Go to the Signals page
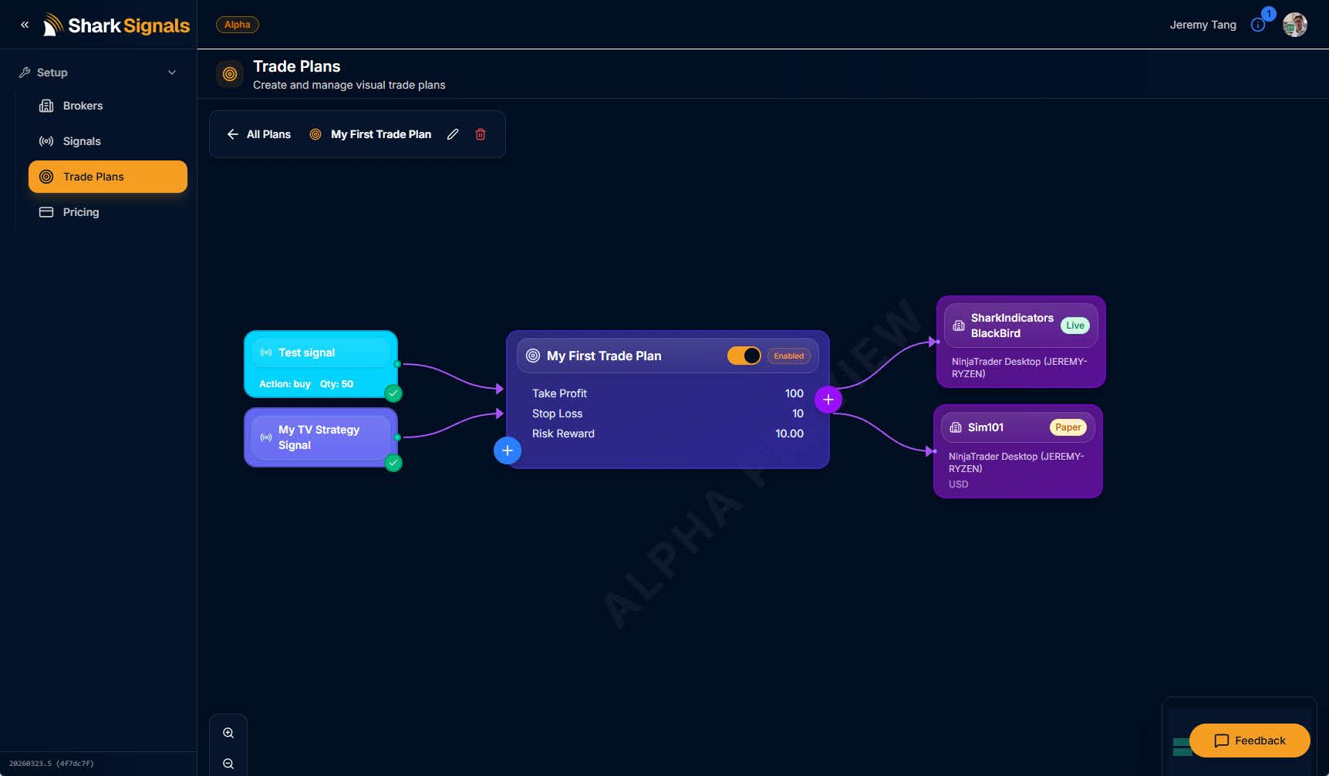1329x776 pixels. click(82, 141)
